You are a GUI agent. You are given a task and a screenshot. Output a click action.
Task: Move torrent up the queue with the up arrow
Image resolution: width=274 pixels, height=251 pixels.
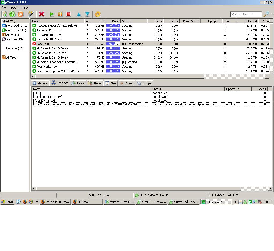[x=79, y=14]
